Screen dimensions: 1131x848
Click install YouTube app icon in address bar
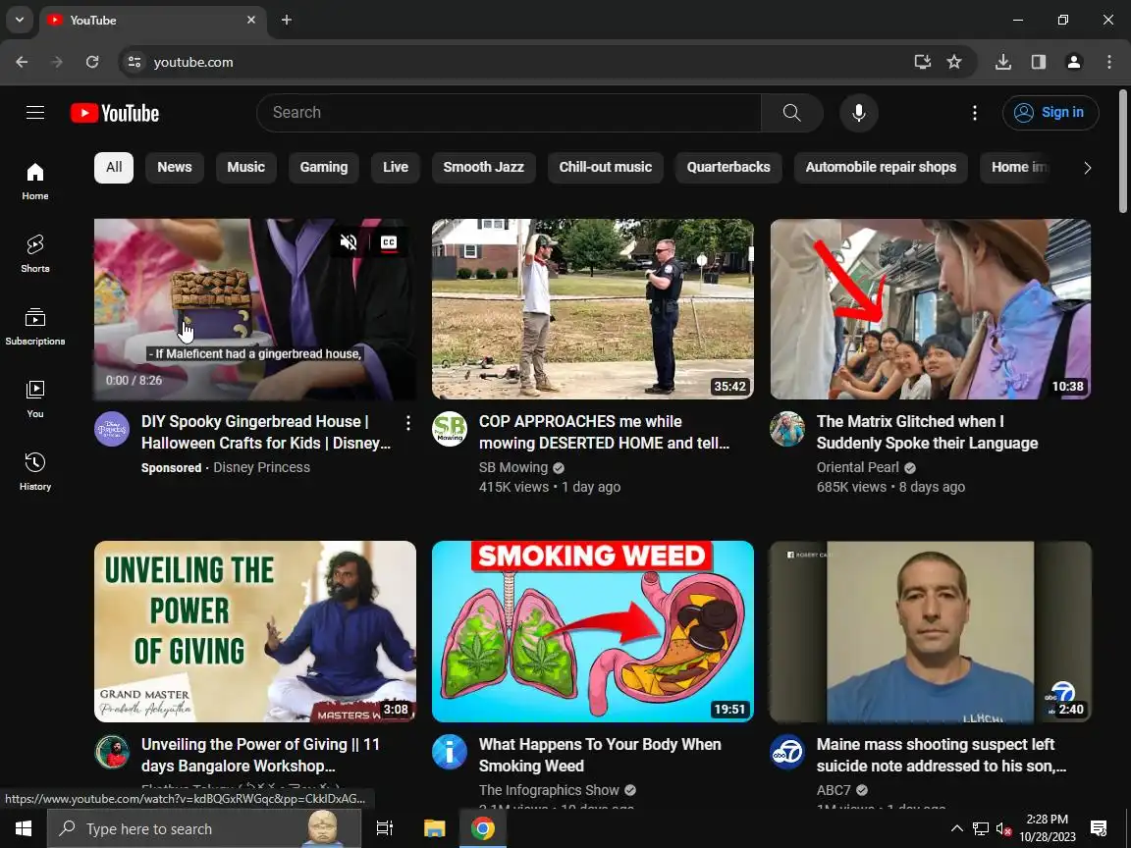922,62
